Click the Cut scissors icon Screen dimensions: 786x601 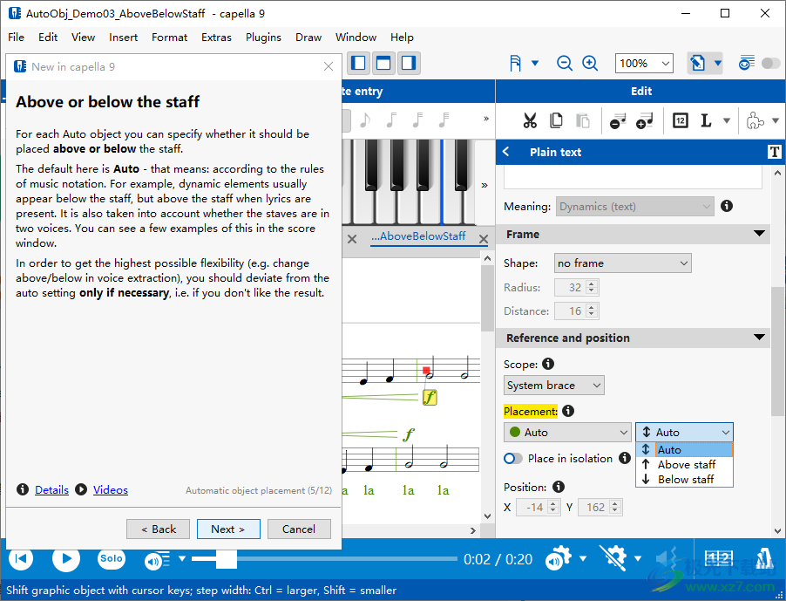pyautogui.click(x=530, y=120)
